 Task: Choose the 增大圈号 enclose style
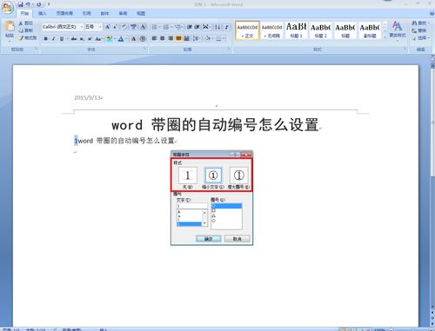coord(238,177)
